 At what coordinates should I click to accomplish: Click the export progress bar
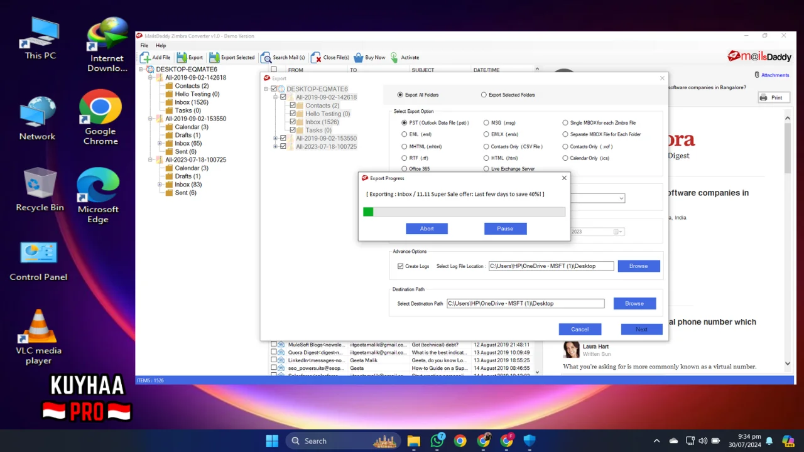464,212
